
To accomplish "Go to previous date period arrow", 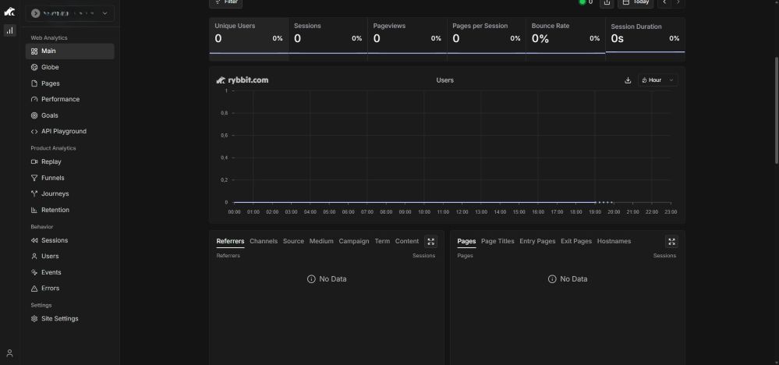I will [x=664, y=2].
